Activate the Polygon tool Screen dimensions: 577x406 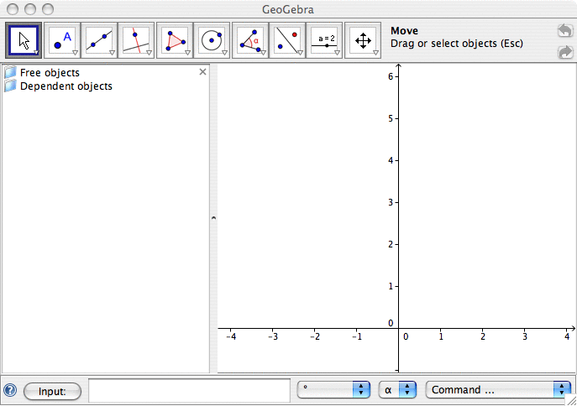[175, 39]
